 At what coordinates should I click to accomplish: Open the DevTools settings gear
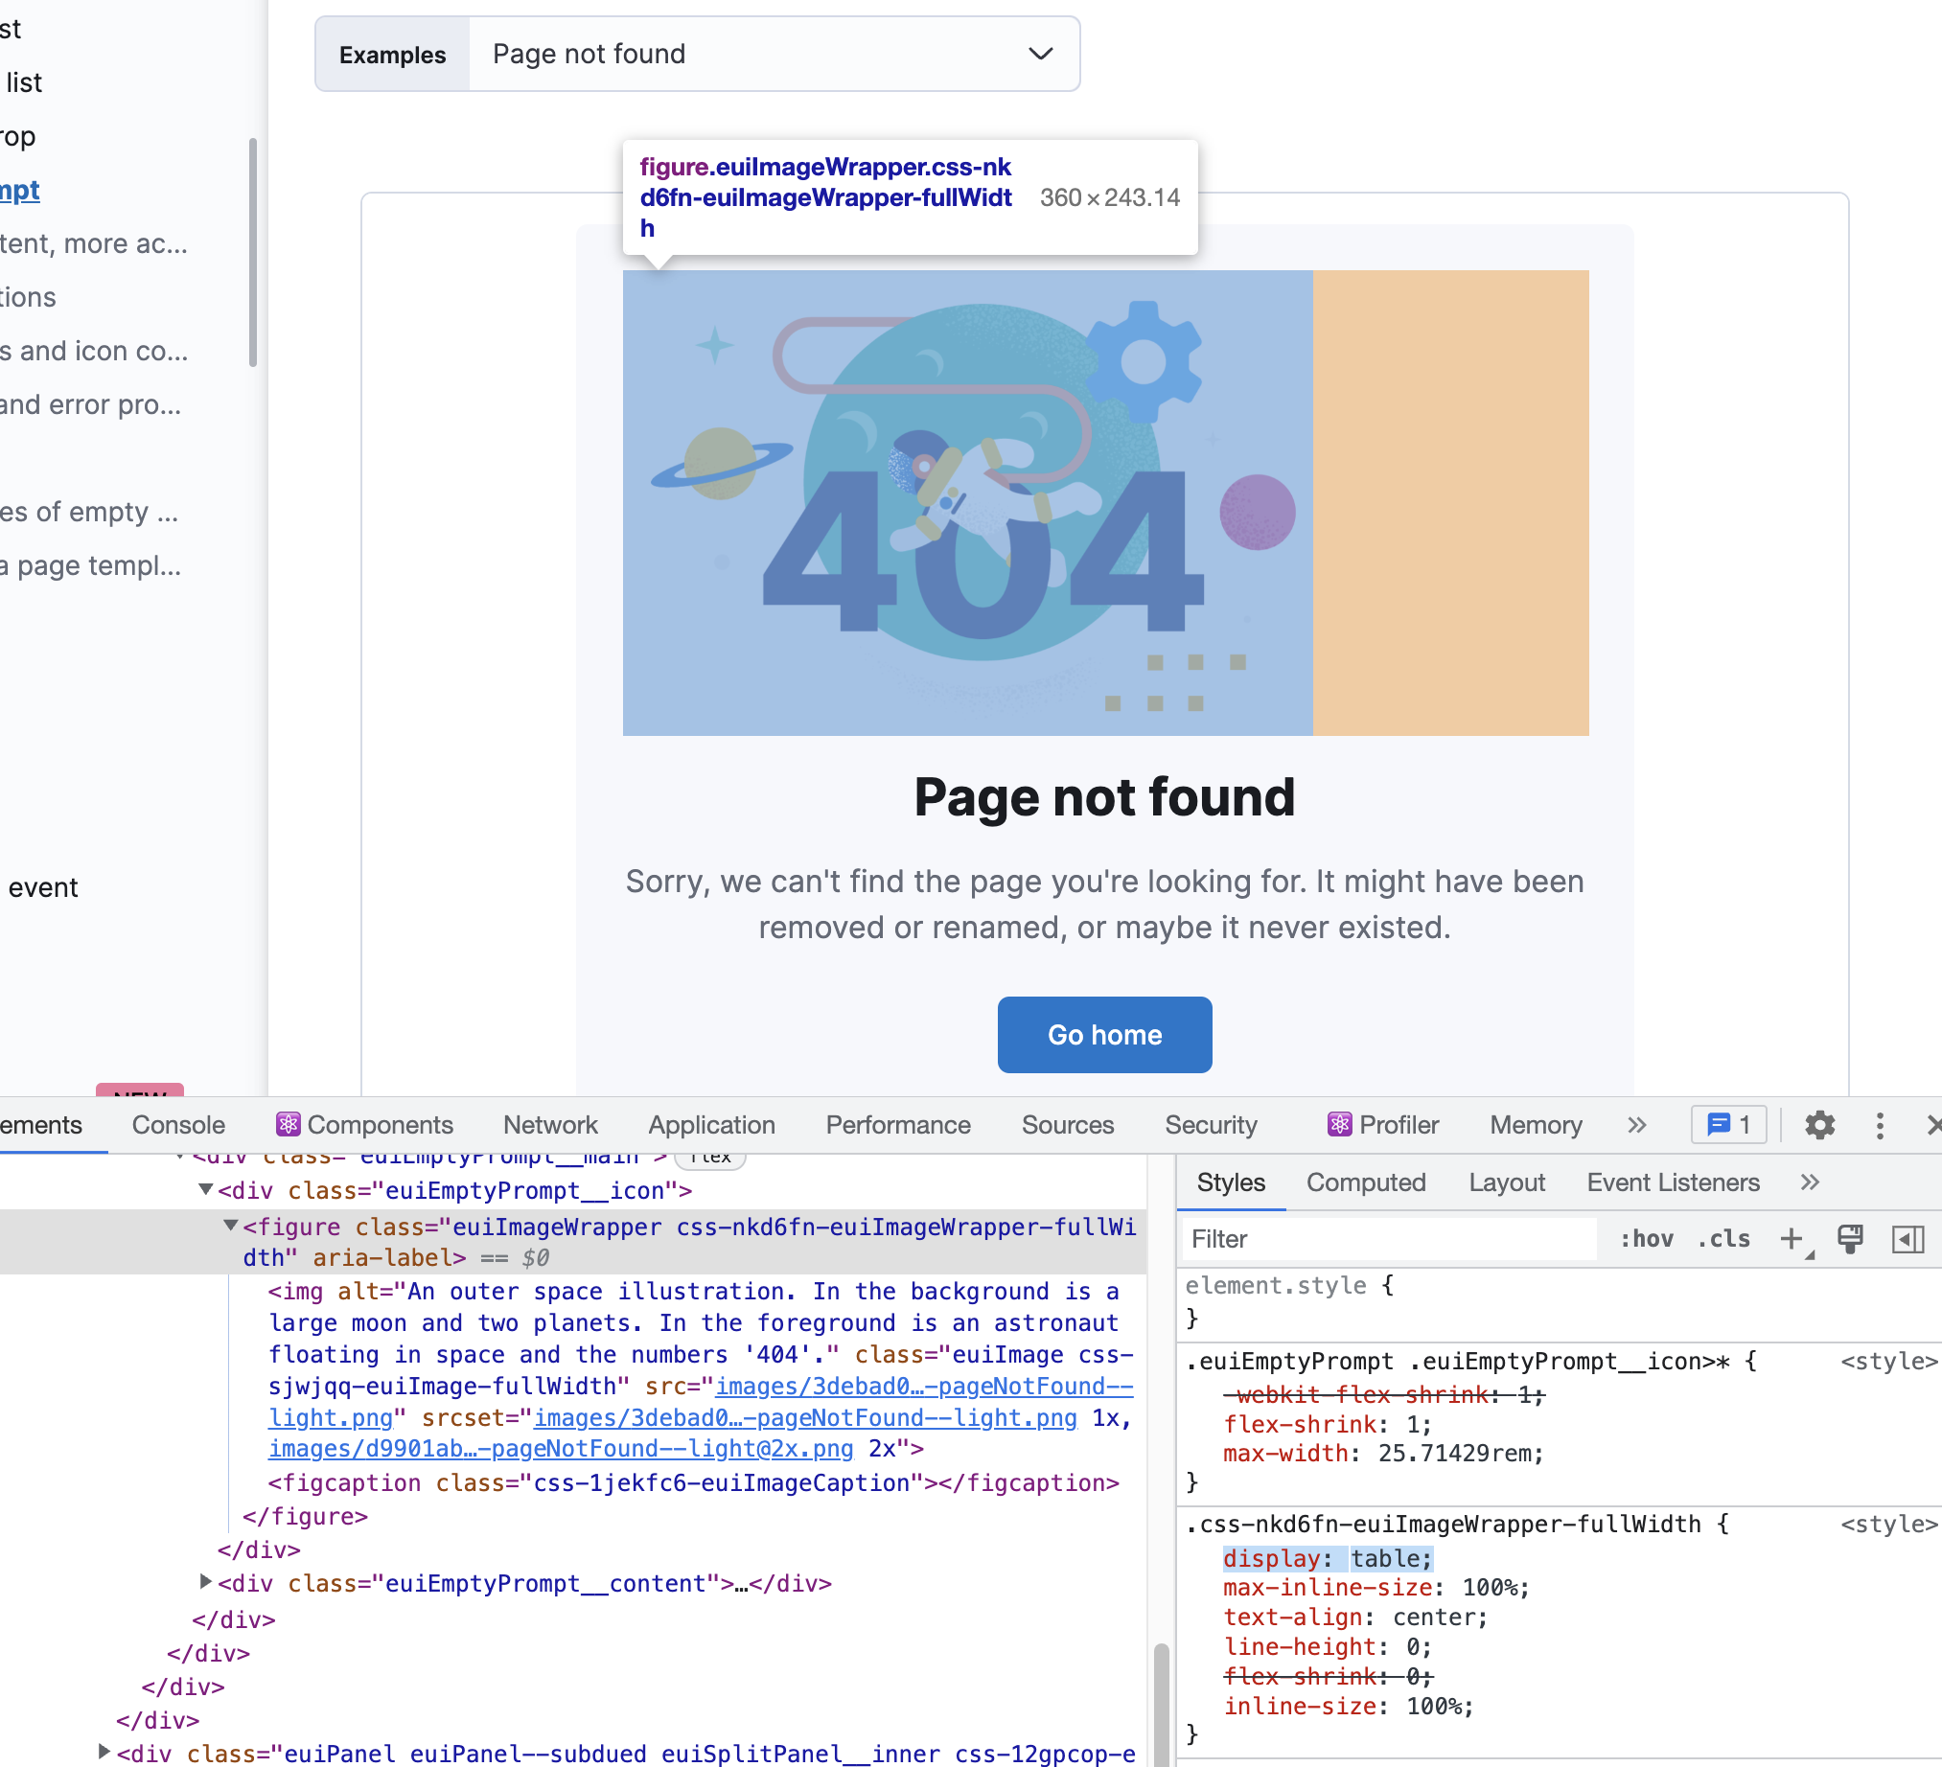[x=1820, y=1125]
